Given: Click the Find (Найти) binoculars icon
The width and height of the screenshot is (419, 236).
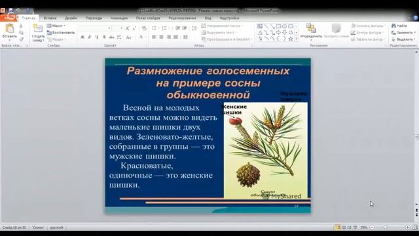Looking at the screenshot, I should point(393,26).
